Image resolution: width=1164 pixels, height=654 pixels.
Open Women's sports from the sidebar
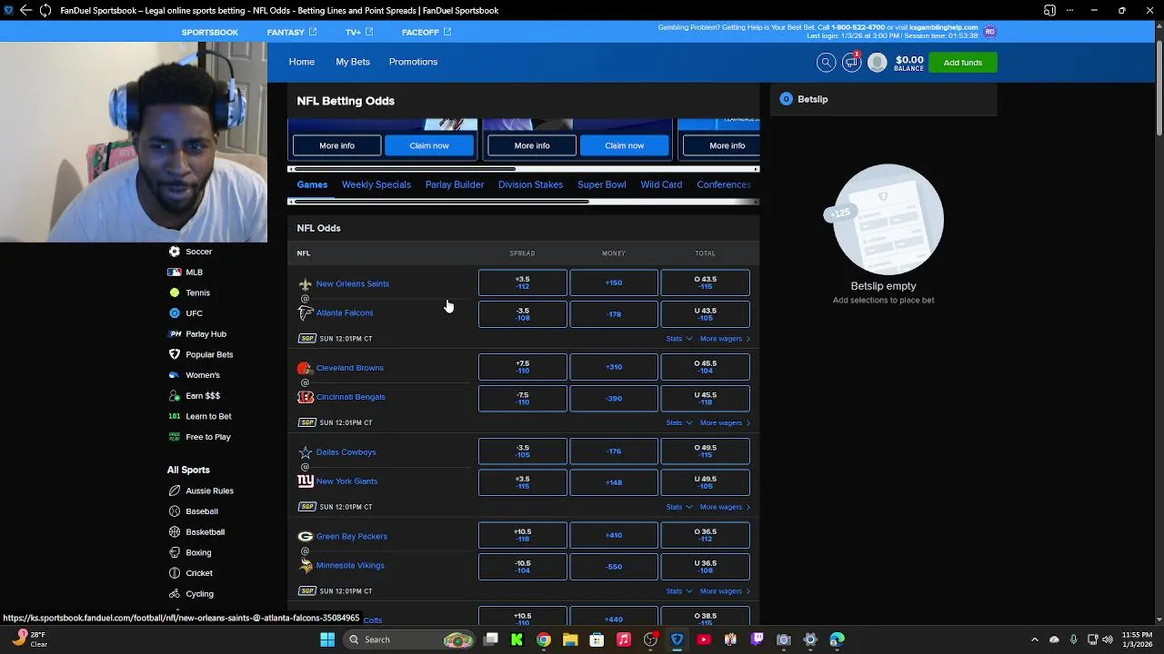(194, 375)
